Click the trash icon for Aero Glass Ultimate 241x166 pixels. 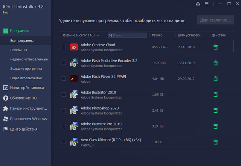coord(215,142)
